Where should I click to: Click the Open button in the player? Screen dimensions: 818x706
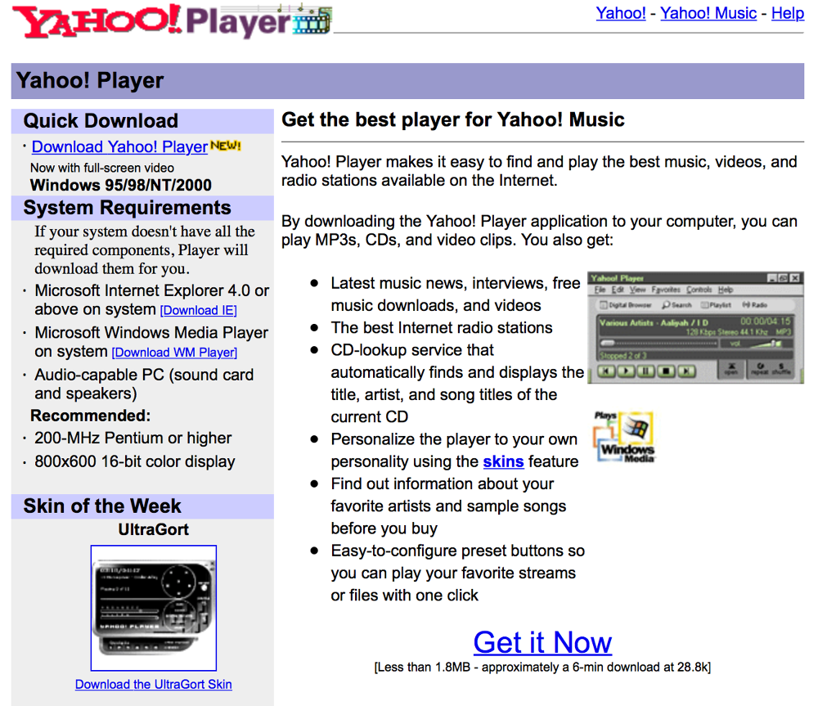733,368
